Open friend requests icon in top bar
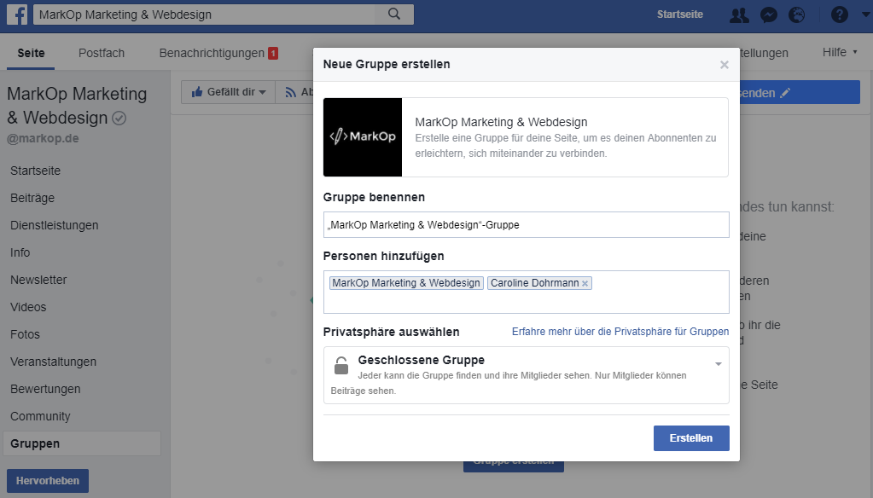The width and height of the screenshot is (873, 498). coord(739,14)
